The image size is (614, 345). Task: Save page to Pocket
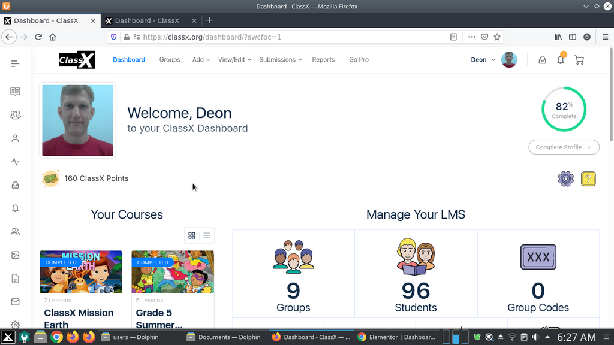(484, 37)
